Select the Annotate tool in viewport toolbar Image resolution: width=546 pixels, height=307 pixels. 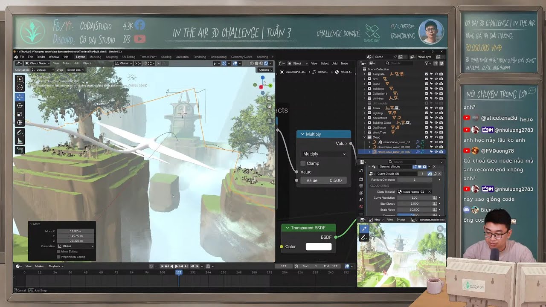pos(20,132)
